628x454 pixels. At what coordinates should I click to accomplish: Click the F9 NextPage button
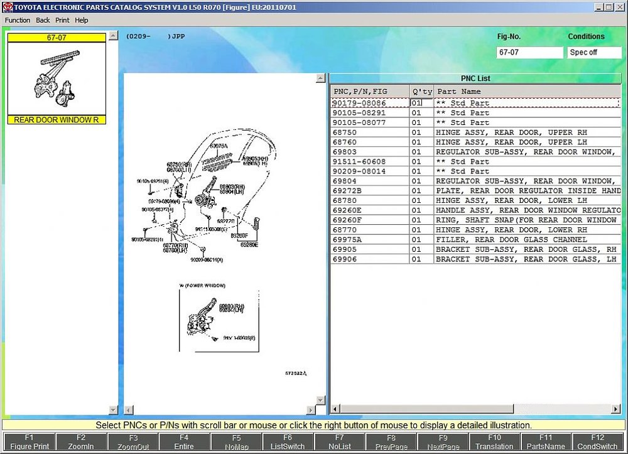tap(443, 441)
